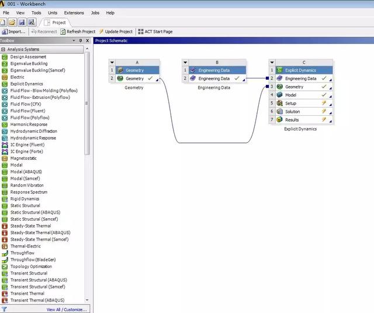Select Geometry cell in system A
The image size is (374, 313).
coord(137,78)
